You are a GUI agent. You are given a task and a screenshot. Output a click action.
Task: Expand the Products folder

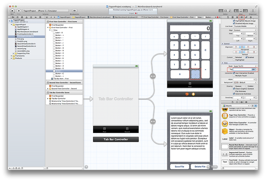[x=11, y=58]
